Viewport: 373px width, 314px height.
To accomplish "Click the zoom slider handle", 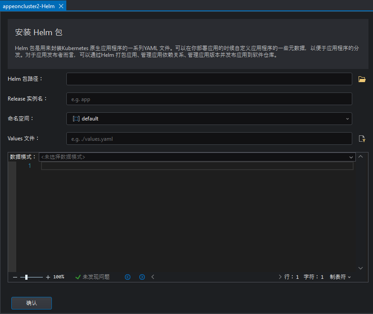I will tap(27, 277).
